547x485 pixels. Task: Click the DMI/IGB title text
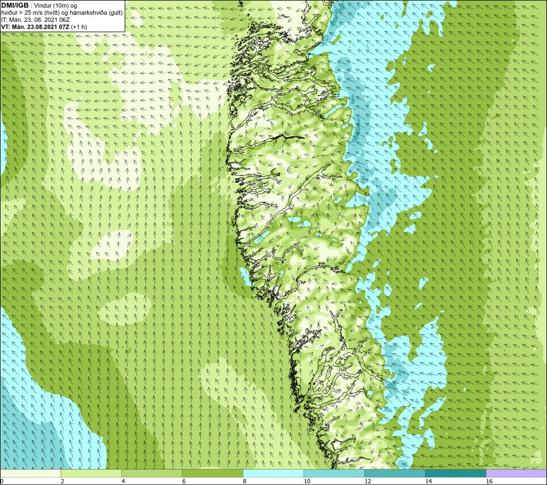coord(15,5)
